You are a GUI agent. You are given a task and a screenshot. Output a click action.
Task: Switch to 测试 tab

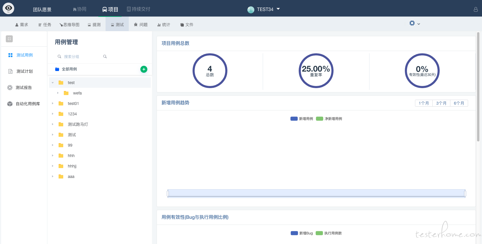117,25
